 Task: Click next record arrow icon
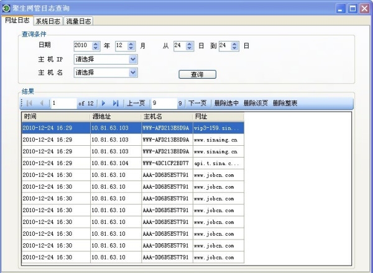[x=104, y=103]
